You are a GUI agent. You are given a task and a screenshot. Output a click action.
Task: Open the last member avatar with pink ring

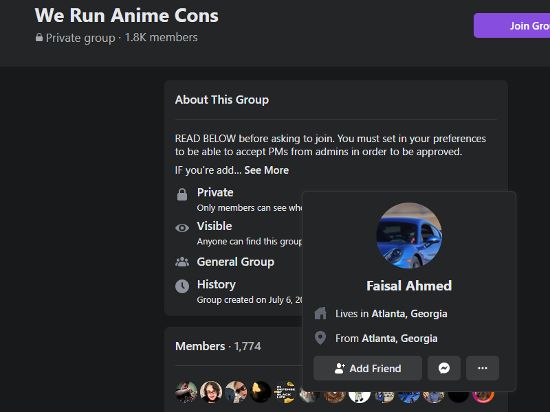coord(483,396)
